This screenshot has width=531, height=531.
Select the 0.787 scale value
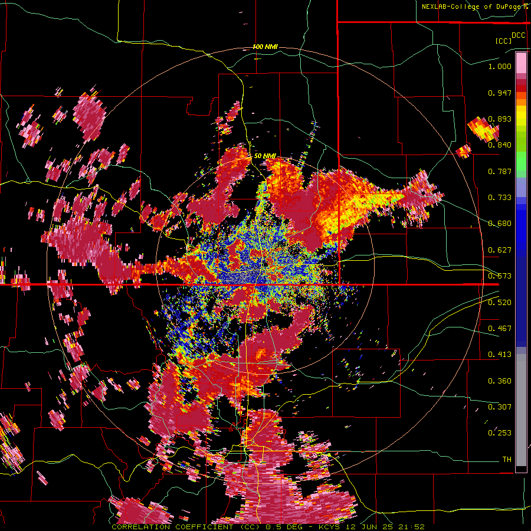(500, 171)
